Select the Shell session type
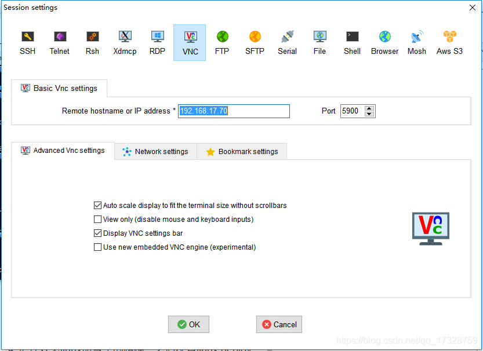 pos(352,42)
